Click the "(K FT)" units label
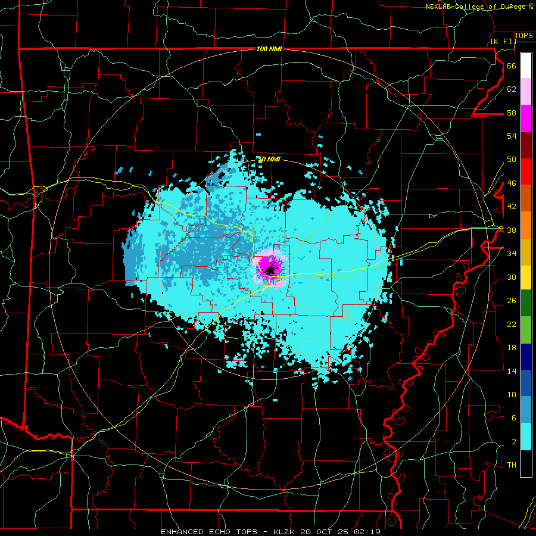This screenshot has height=536, width=536. click(503, 41)
